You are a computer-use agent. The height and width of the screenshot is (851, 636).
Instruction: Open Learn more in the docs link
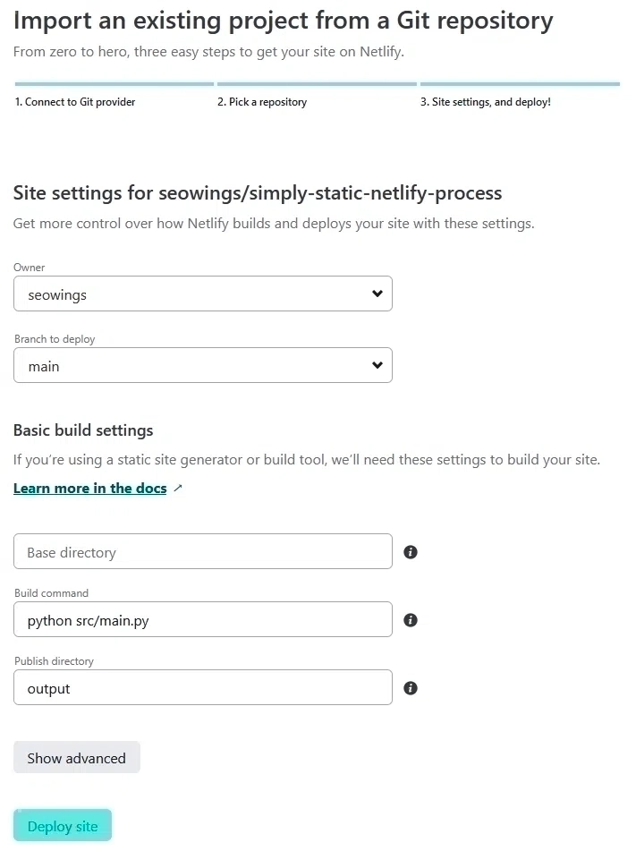pos(89,488)
